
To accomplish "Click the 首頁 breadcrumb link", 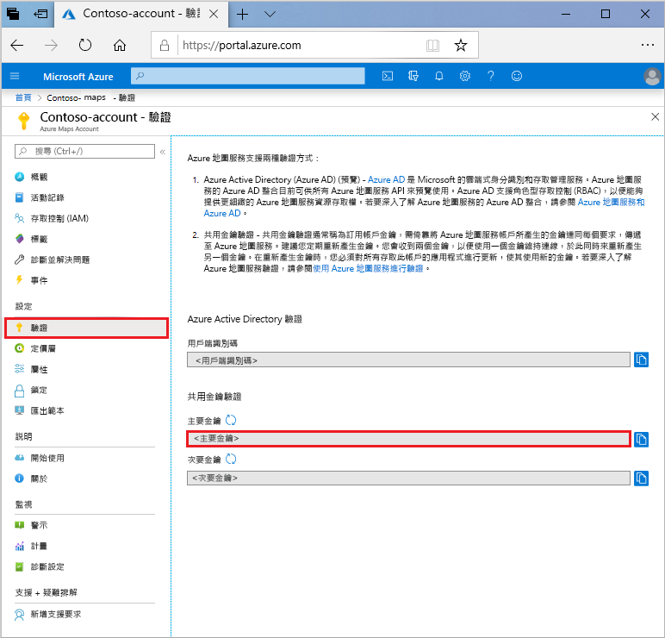I will coord(23,97).
